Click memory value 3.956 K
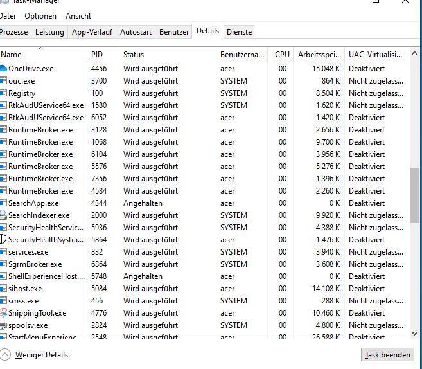Screen dimensions: 422x369 [328, 154]
